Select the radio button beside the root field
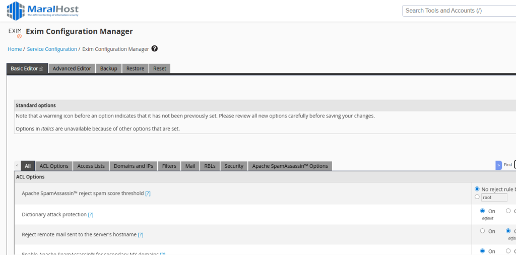The height and width of the screenshot is (255, 516). click(x=477, y=197)
